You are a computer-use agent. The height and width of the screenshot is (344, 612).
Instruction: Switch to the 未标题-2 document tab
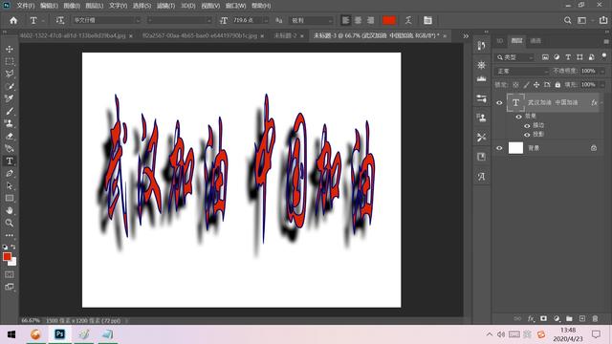click(x=285, y=35)
